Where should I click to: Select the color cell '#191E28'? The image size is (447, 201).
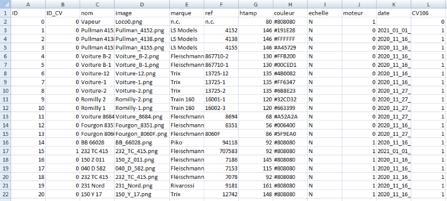pyautogui.click(x=290, y=31)
